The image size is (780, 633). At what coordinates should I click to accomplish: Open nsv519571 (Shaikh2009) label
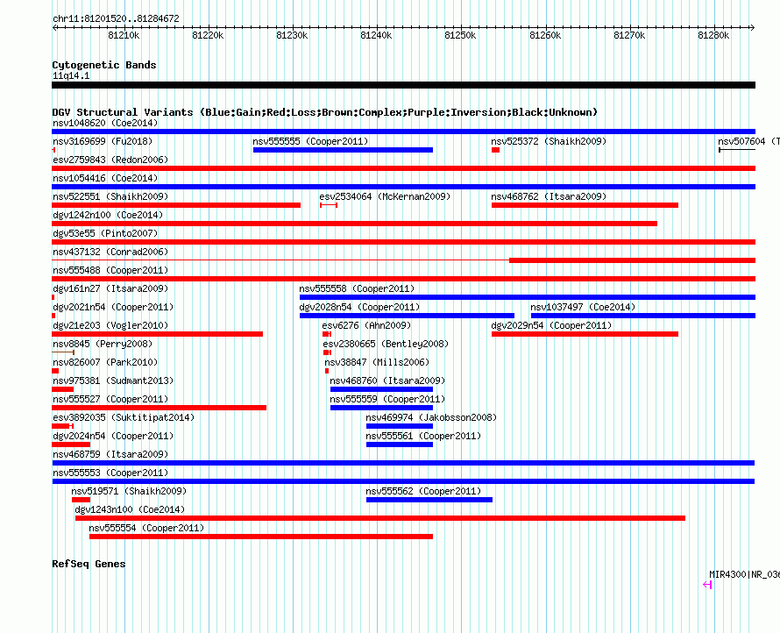(x=129, y=491)
